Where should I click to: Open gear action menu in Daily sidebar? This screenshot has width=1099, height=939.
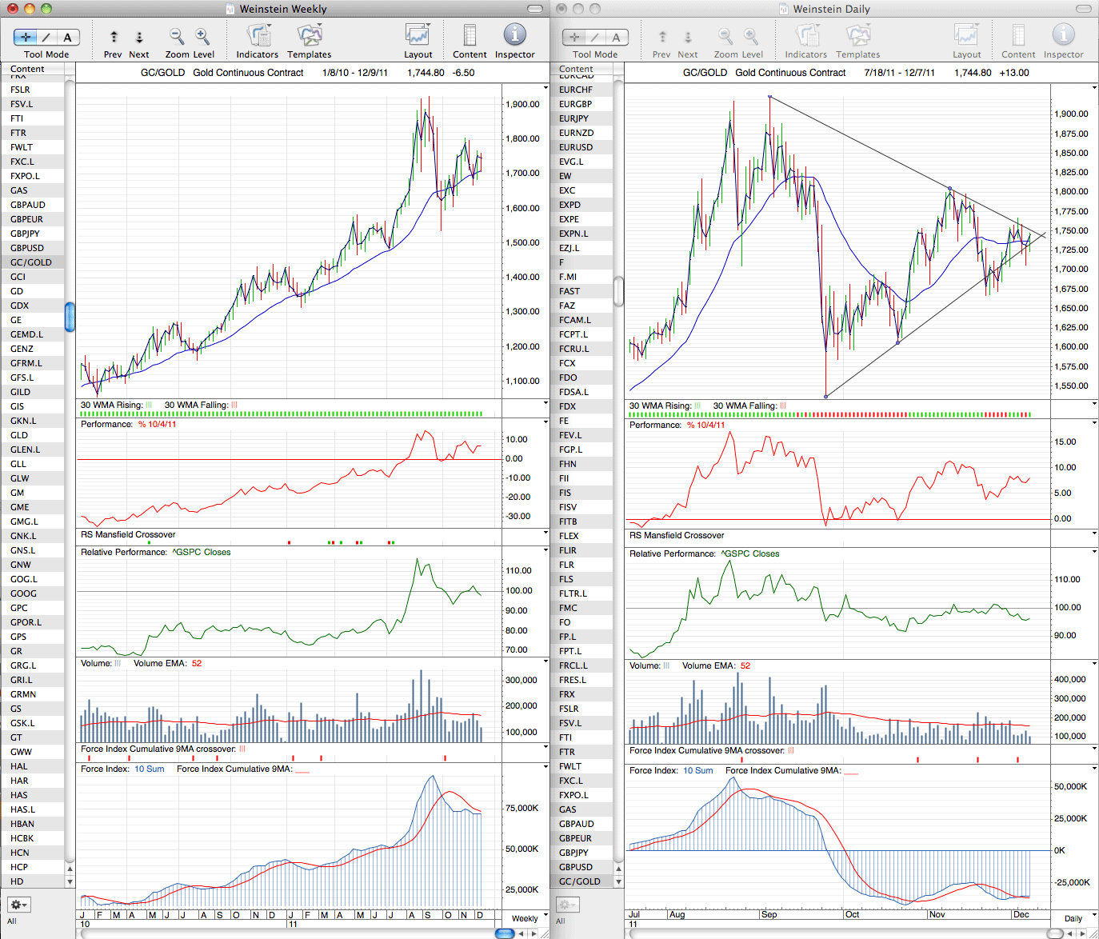[568, 905]
